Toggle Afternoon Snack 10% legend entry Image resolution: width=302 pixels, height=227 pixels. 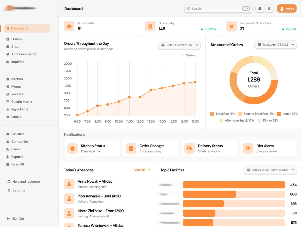[237, 121]
